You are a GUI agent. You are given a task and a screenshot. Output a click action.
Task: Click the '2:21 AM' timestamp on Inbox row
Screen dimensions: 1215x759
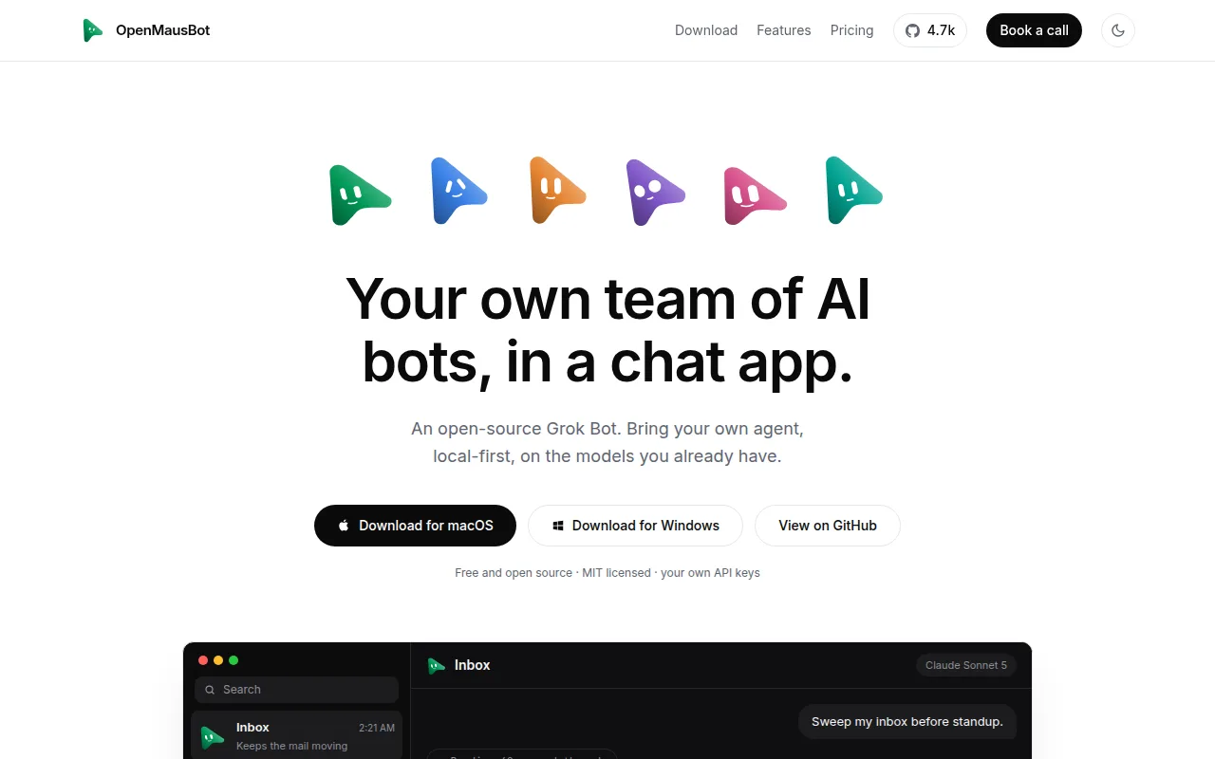coord(377,728)
